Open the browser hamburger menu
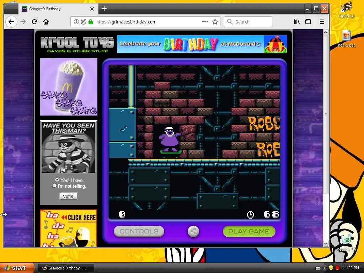 pos(322,22)
